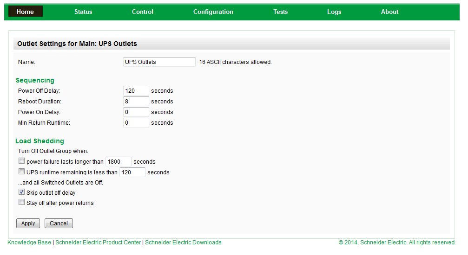Screen dimensions: 468x255
Task: Open the Status menu
Action: point(83,12)
